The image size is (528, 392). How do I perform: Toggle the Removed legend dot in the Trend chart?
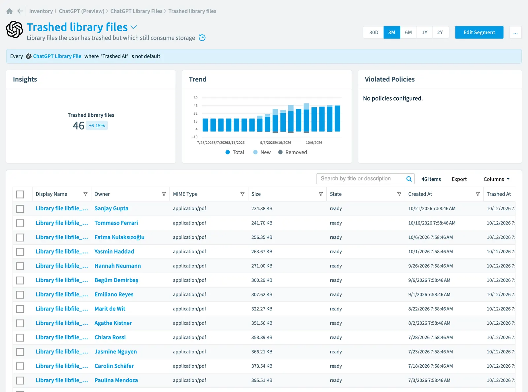tap(280, 152)
